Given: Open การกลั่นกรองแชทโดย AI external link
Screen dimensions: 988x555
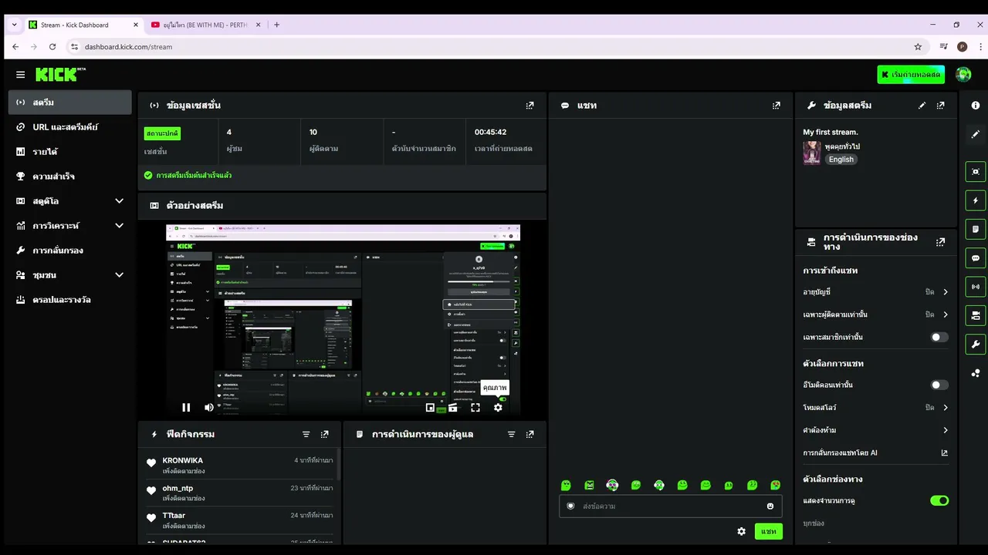Looking at the screenshot, I should click(x=944, y=453).
